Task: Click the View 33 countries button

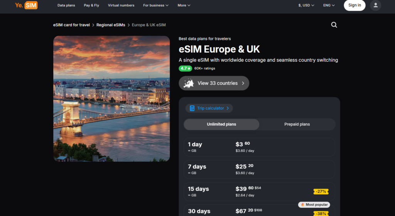Action: click(x=214, y=83)
